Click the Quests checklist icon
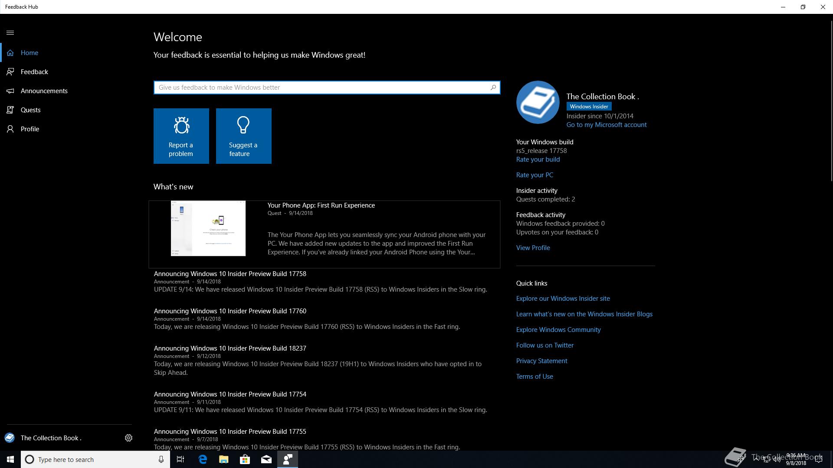The image size is (833, 468). (x=10, y=110)
